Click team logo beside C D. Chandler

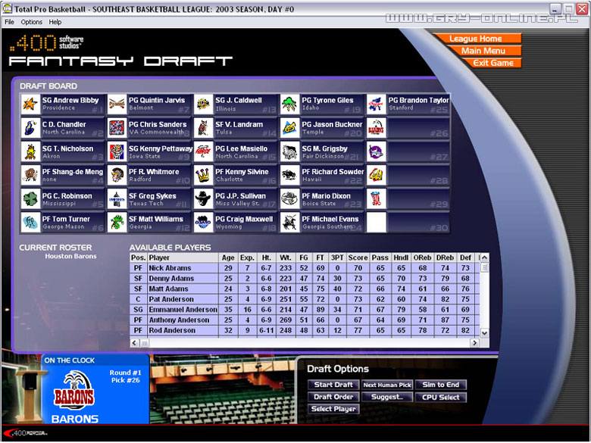click(x=30, y=128)
